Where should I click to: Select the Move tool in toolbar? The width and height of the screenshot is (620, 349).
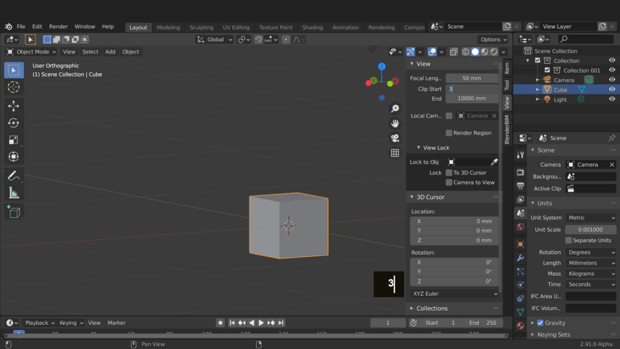pos(13,106)
